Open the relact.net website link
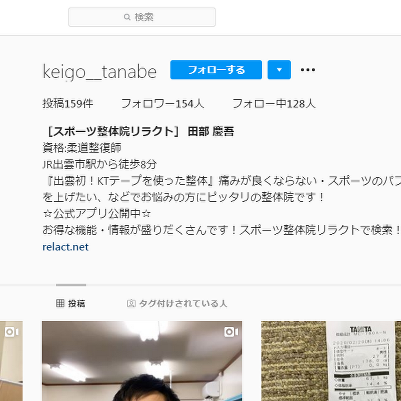401x401 pixels. (65, 247)
